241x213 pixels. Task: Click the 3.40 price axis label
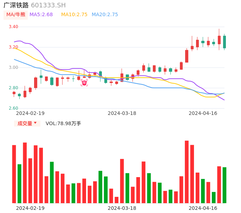pyautogui.click(x=13, y=27)
